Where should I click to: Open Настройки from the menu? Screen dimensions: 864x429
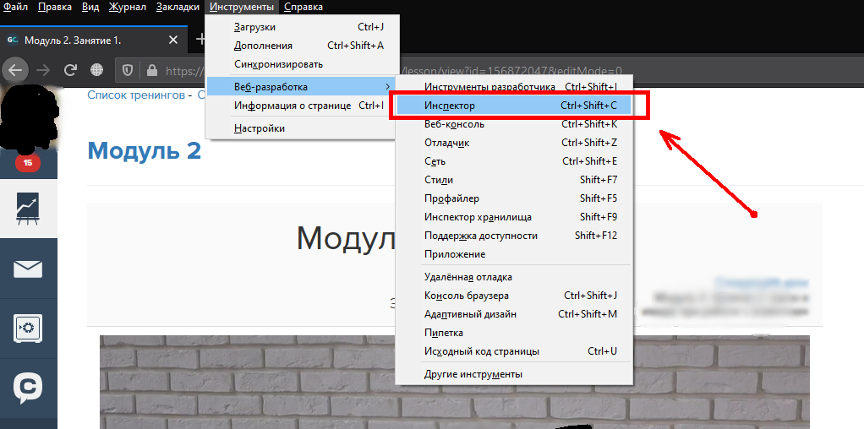click(x=302, y=129)
